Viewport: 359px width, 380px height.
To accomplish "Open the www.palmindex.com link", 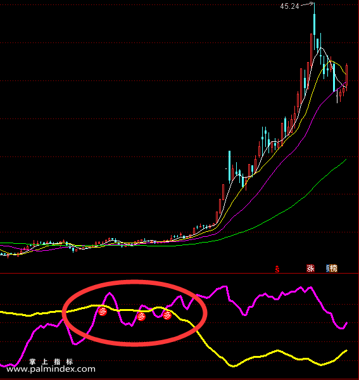I will pyautogui.click(x=51, y=369).
